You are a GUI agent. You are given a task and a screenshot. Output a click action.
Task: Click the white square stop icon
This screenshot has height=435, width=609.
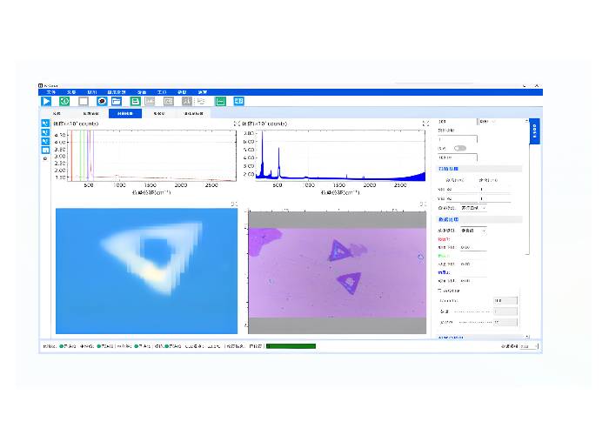[84, 102]
